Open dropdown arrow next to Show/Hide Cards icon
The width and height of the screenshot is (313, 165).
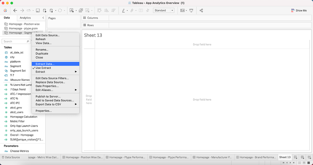pos(186,11)
